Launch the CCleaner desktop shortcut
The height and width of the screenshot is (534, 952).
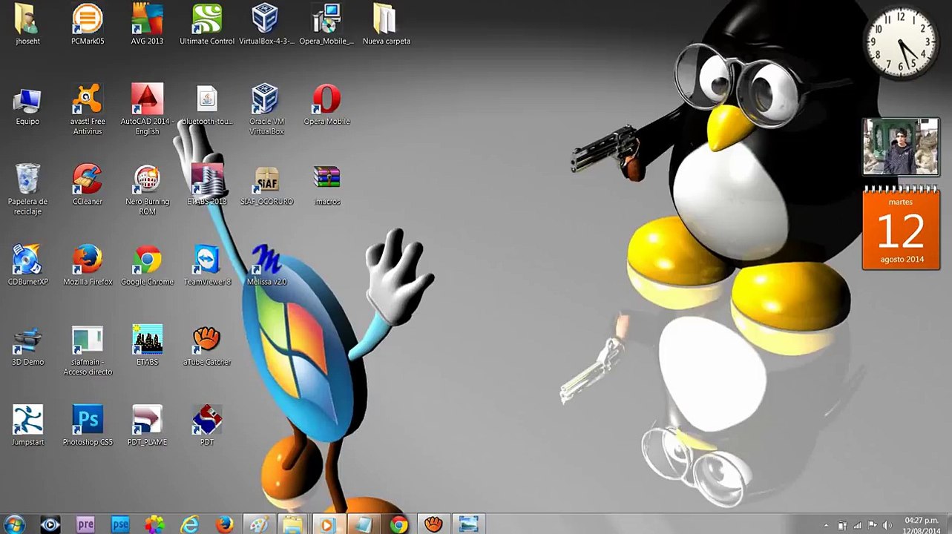click(88, 185)
